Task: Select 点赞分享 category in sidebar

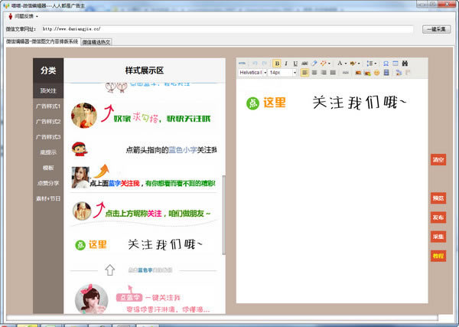Action: coord(48,183)
